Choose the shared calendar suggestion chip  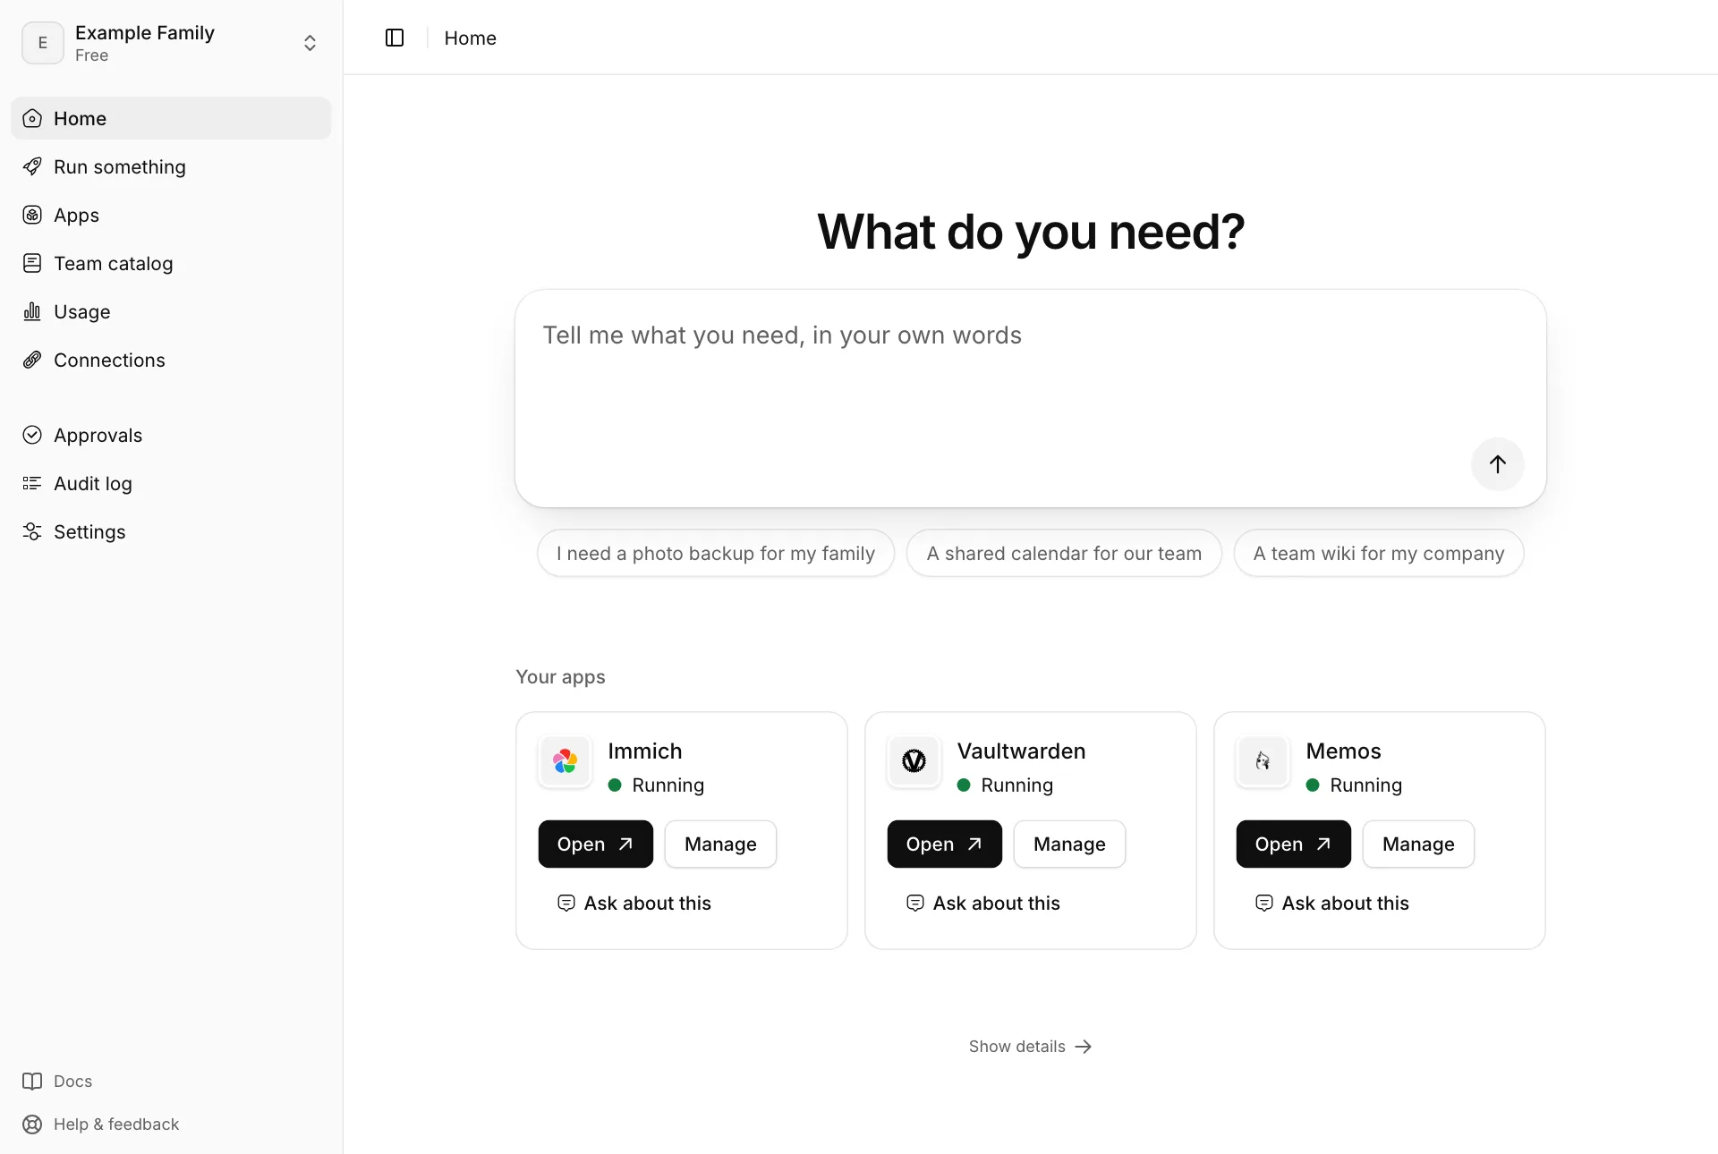click(x=1064, y=553)
